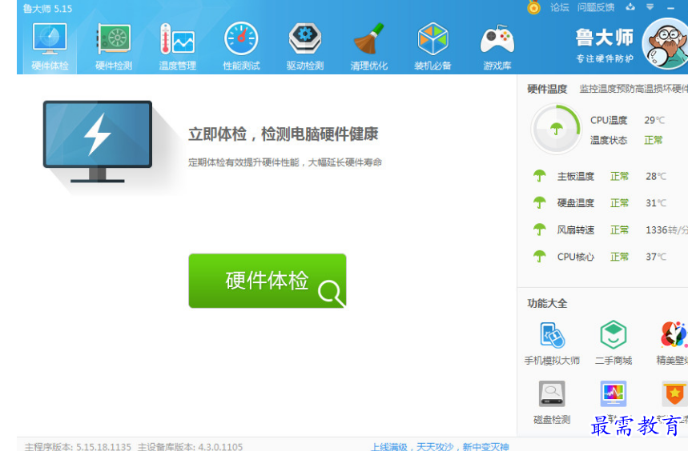Image resolution: width=688 pixels, height=451 pixels.
Task: Click the large monitor lightning illustration
Action: click(98, 141)
